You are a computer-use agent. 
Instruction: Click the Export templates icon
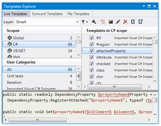[x=141, y=22]
